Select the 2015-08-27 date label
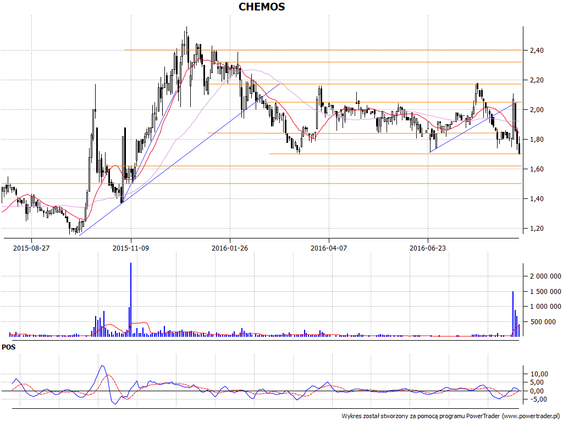This screenshot has width=563, height=422. tap(31, 248)
